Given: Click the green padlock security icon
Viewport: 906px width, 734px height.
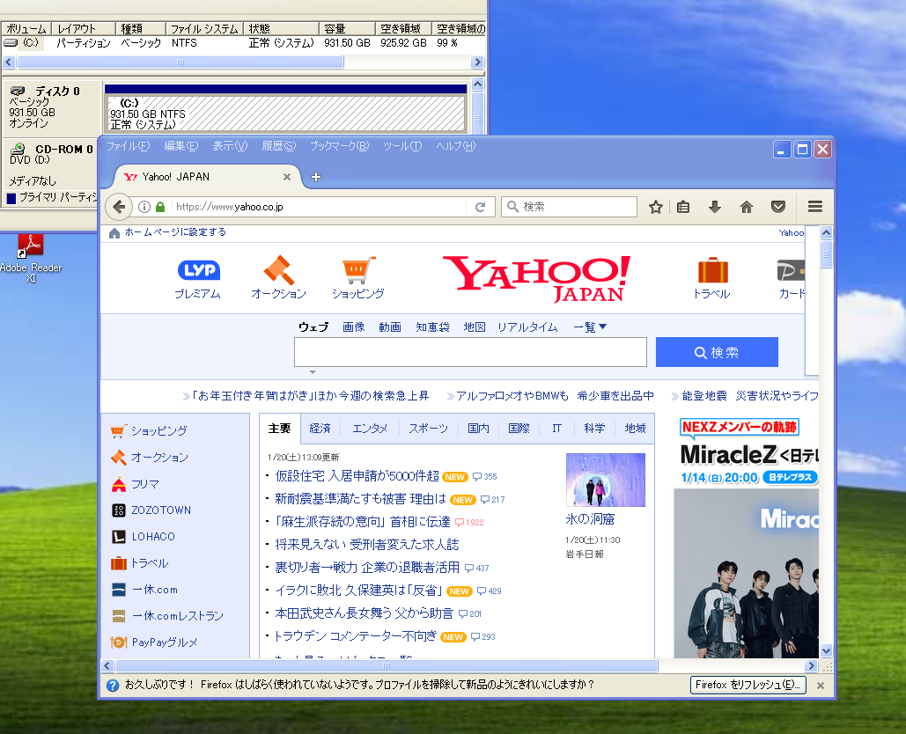Looking at the screenshot, I should point(160,207).
